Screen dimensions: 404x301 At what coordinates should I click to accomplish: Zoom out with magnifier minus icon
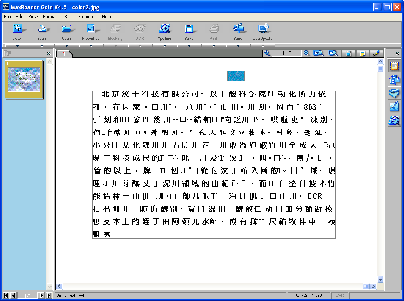pyautogui.click(x=306, y=53)
